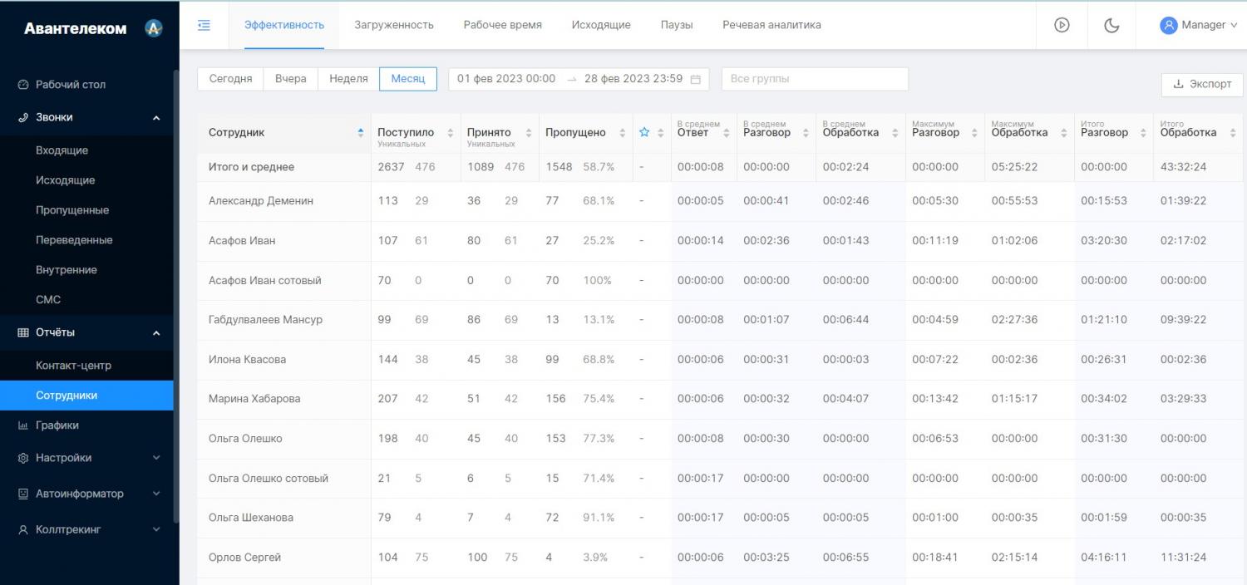Switch to the Загруженность tab
This screenshot has height=585, width=1247.
393,25
